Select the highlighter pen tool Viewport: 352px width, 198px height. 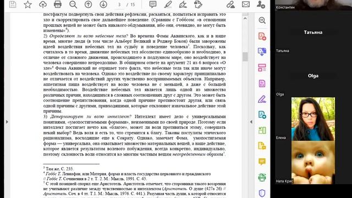pos(168,4)
